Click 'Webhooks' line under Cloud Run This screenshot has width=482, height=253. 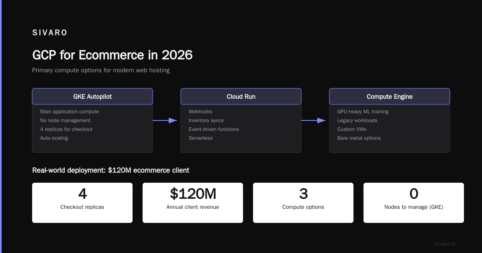[x=200, y=112]
